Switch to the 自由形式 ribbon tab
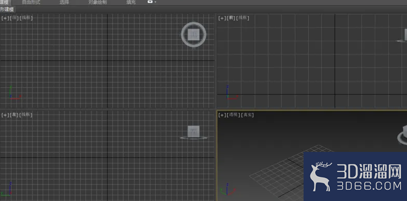 pyautogui.click(x=31, y=3)
